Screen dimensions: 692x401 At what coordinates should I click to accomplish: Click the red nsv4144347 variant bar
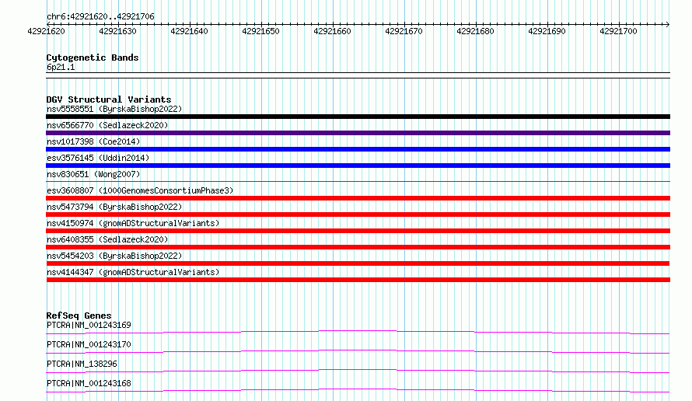pos(358,280)
